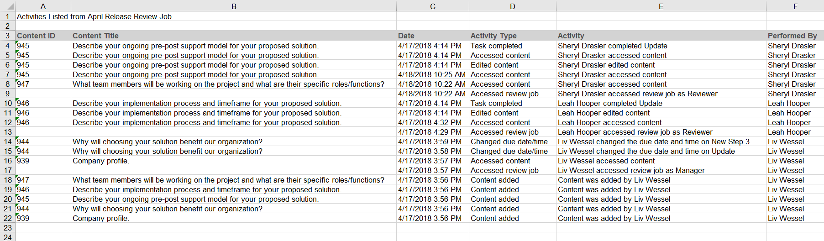Select column C header
Image resolution: width=824 pixels, height=241 pixels.
(433, 6)
